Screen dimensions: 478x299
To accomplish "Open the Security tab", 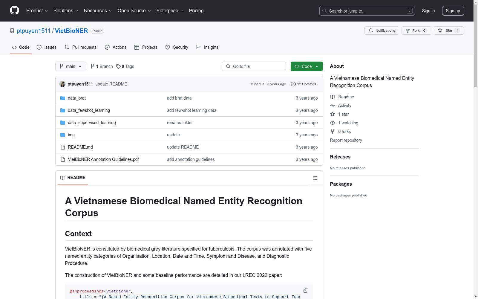I will pyautogui.click(x=177, y=47).
